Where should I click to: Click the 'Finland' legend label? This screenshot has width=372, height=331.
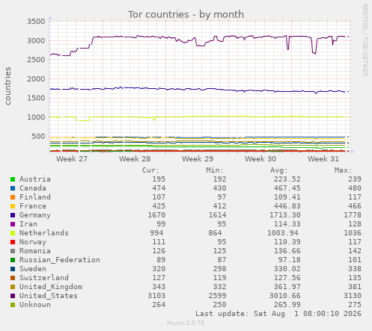tap(35, 197)
